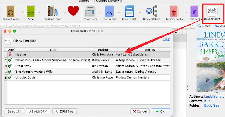The image size is (225, 117).
Task: Confirm with the OK button
Action: (160, 111)
